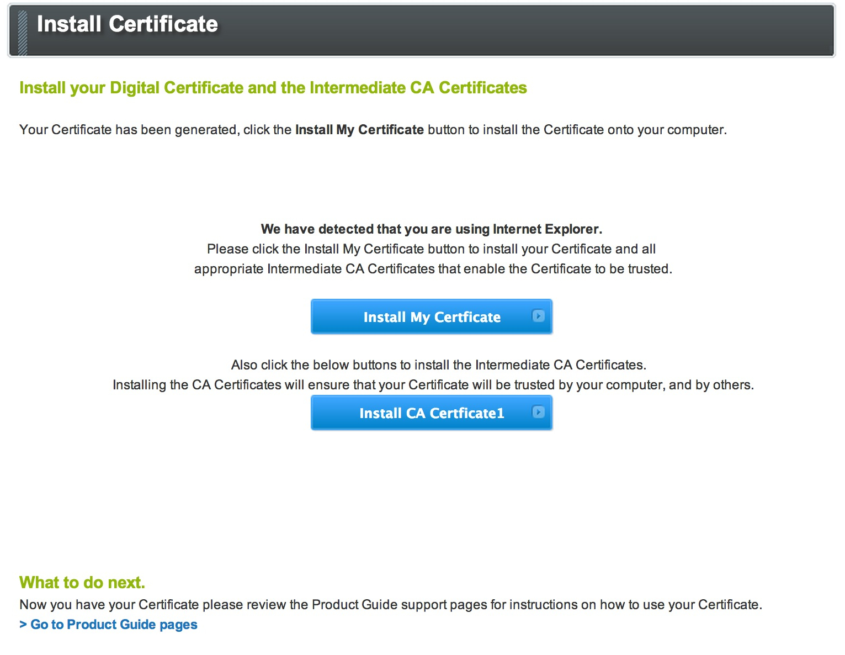Click the green Install your Digital Certificate heading
845x655 pixels.
[x=273, y=88]
